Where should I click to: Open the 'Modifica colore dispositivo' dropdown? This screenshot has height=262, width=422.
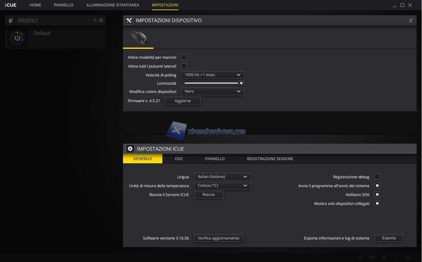[x=212, y=91]
